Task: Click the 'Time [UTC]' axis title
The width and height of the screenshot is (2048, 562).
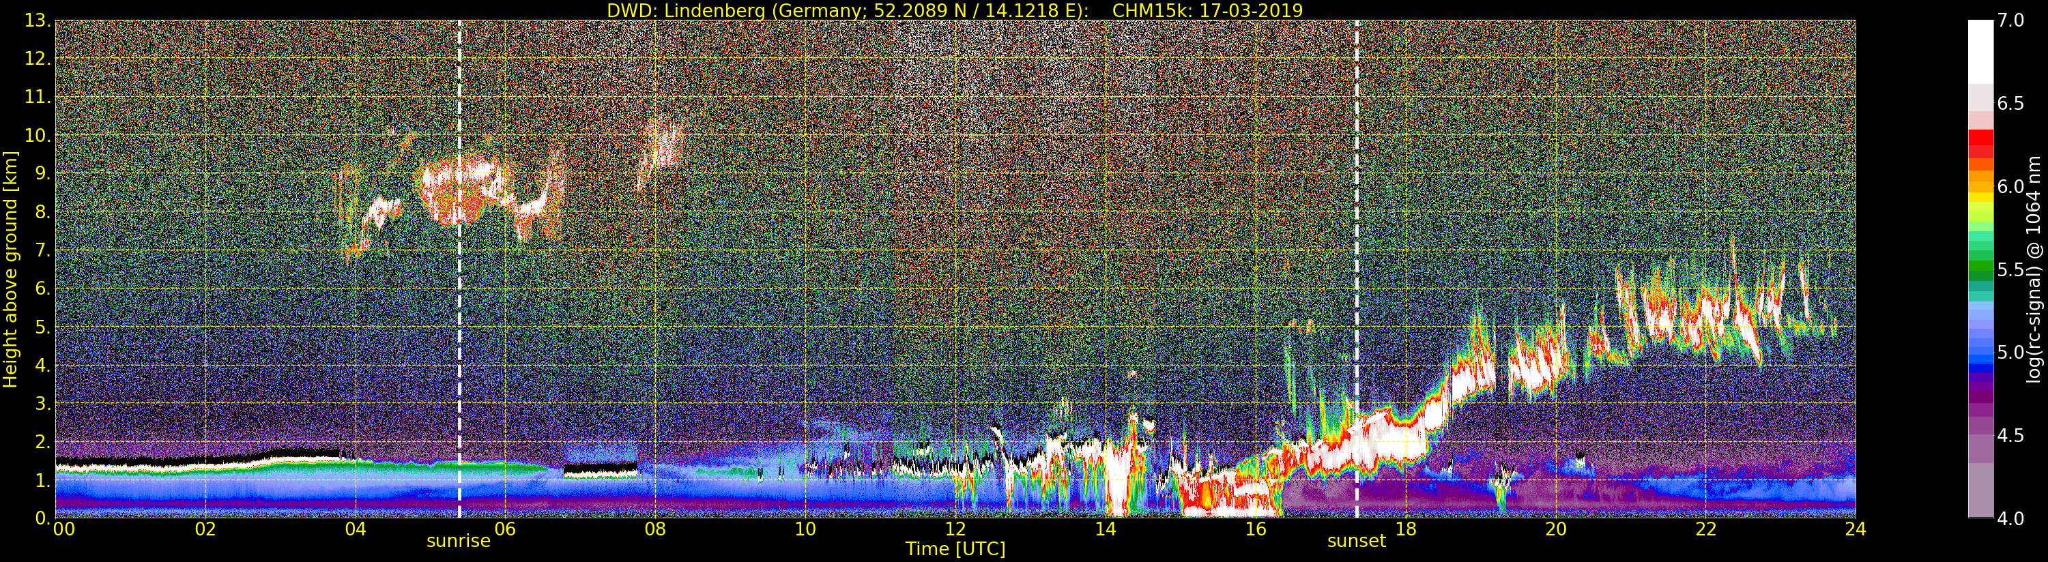Action: 955,549
